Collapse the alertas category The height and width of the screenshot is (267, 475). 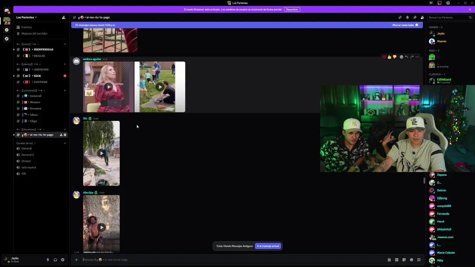click(29, 64)
